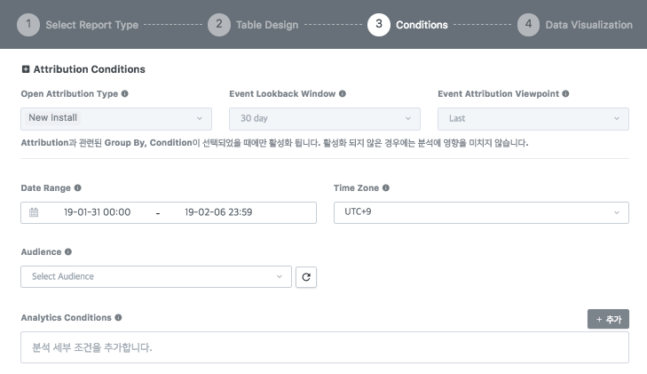
Task: Click the calendar icon in Date Range
Action: pos(34,212)
